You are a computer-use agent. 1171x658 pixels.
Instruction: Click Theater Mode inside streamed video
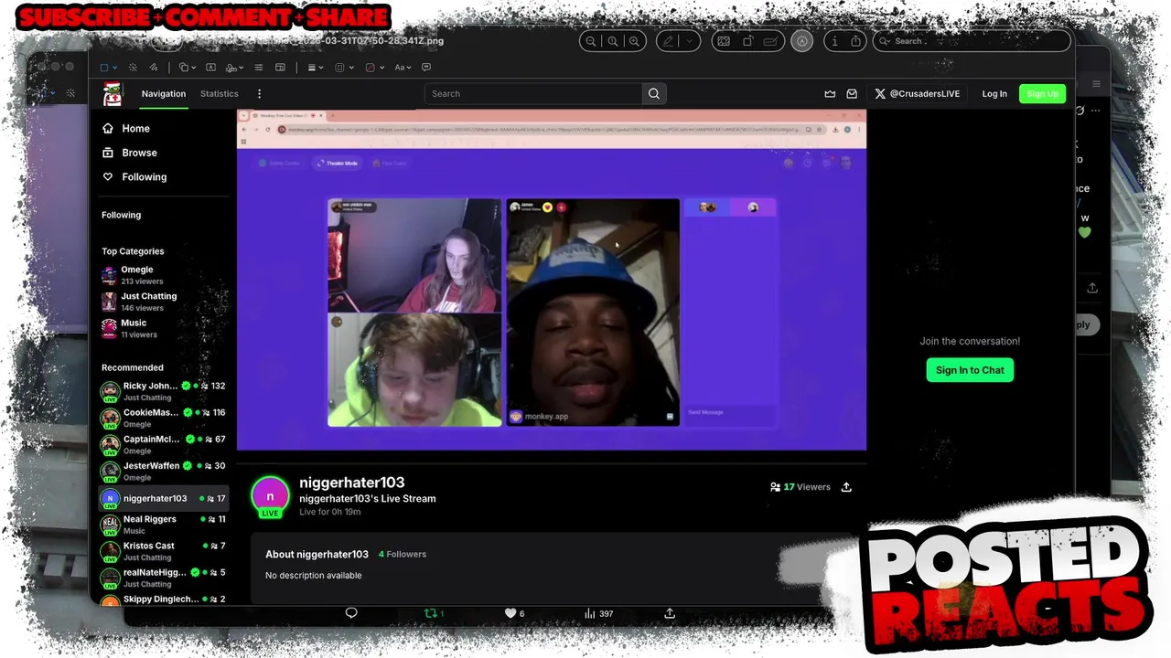338,163
